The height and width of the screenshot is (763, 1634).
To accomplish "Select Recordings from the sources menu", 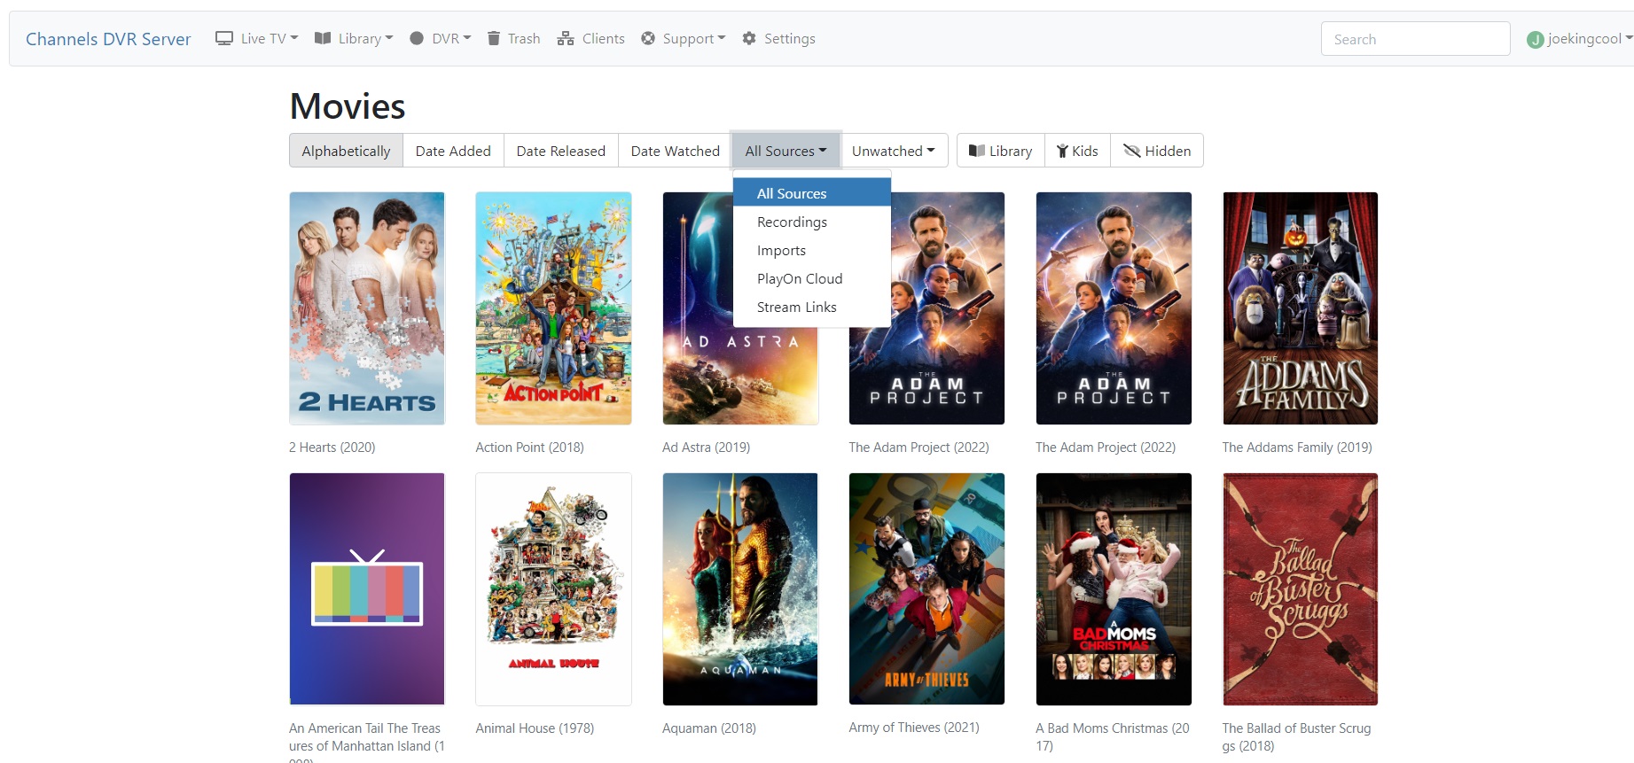I will pyautogui.click(x=792, y=222).
